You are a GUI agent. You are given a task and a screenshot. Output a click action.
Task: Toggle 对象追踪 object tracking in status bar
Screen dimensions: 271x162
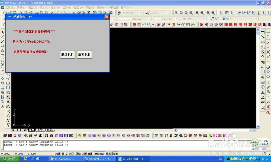[x=99, y=154]
